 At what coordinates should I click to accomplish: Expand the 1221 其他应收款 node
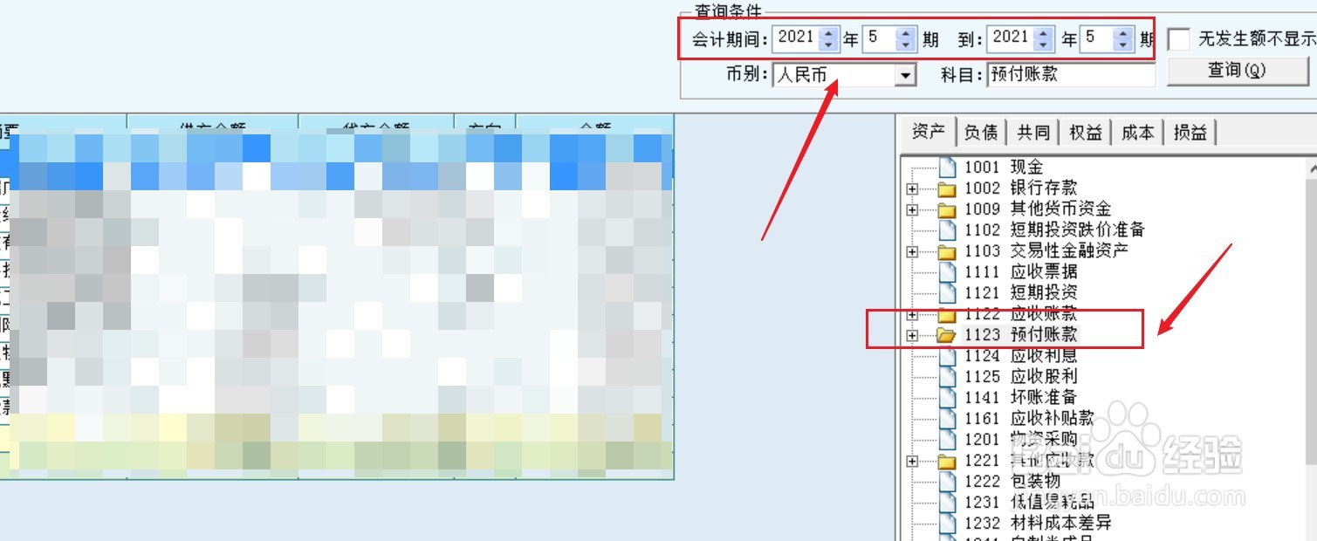[x=913, y=461]
